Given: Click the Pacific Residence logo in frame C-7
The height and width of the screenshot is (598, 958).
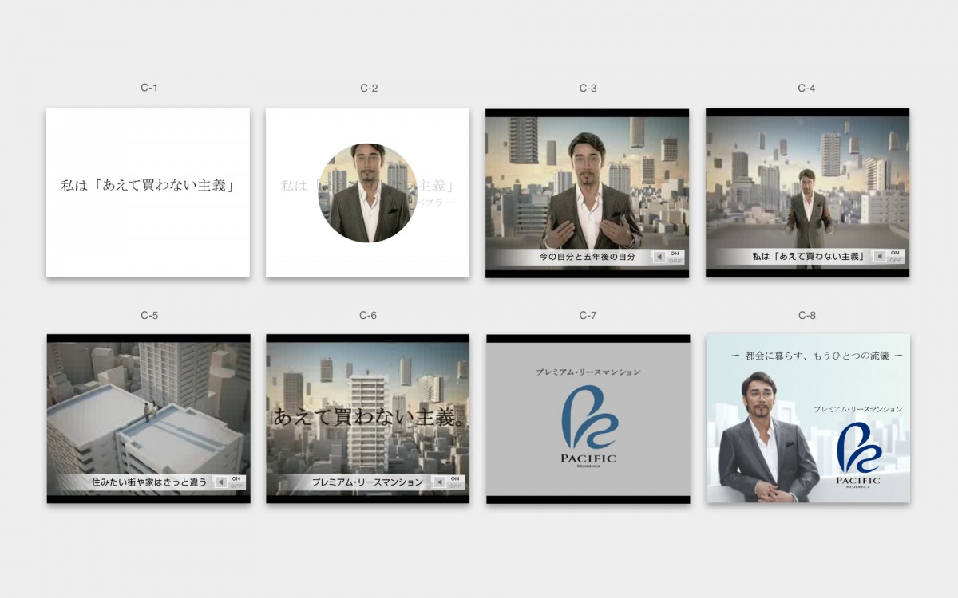Looking at the screenshot, I should click(588, 427).
